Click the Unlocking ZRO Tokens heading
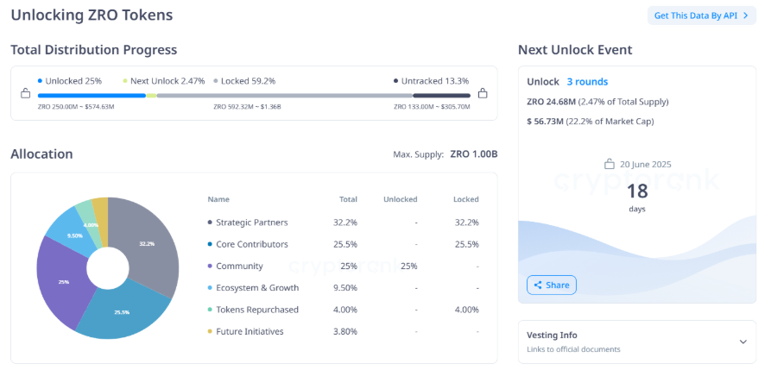 point(92,15)
